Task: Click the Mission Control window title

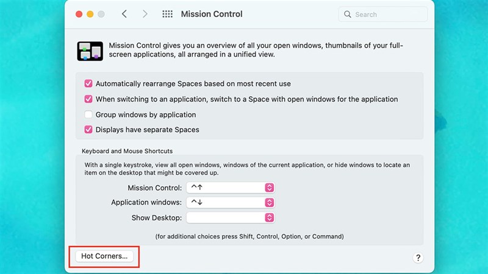Action: [211, 14]
